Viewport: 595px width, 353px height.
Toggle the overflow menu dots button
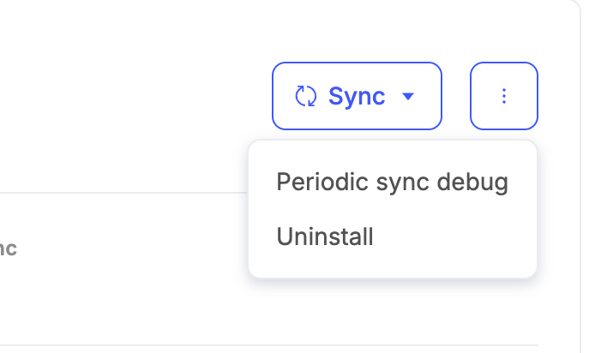[504, 96]
